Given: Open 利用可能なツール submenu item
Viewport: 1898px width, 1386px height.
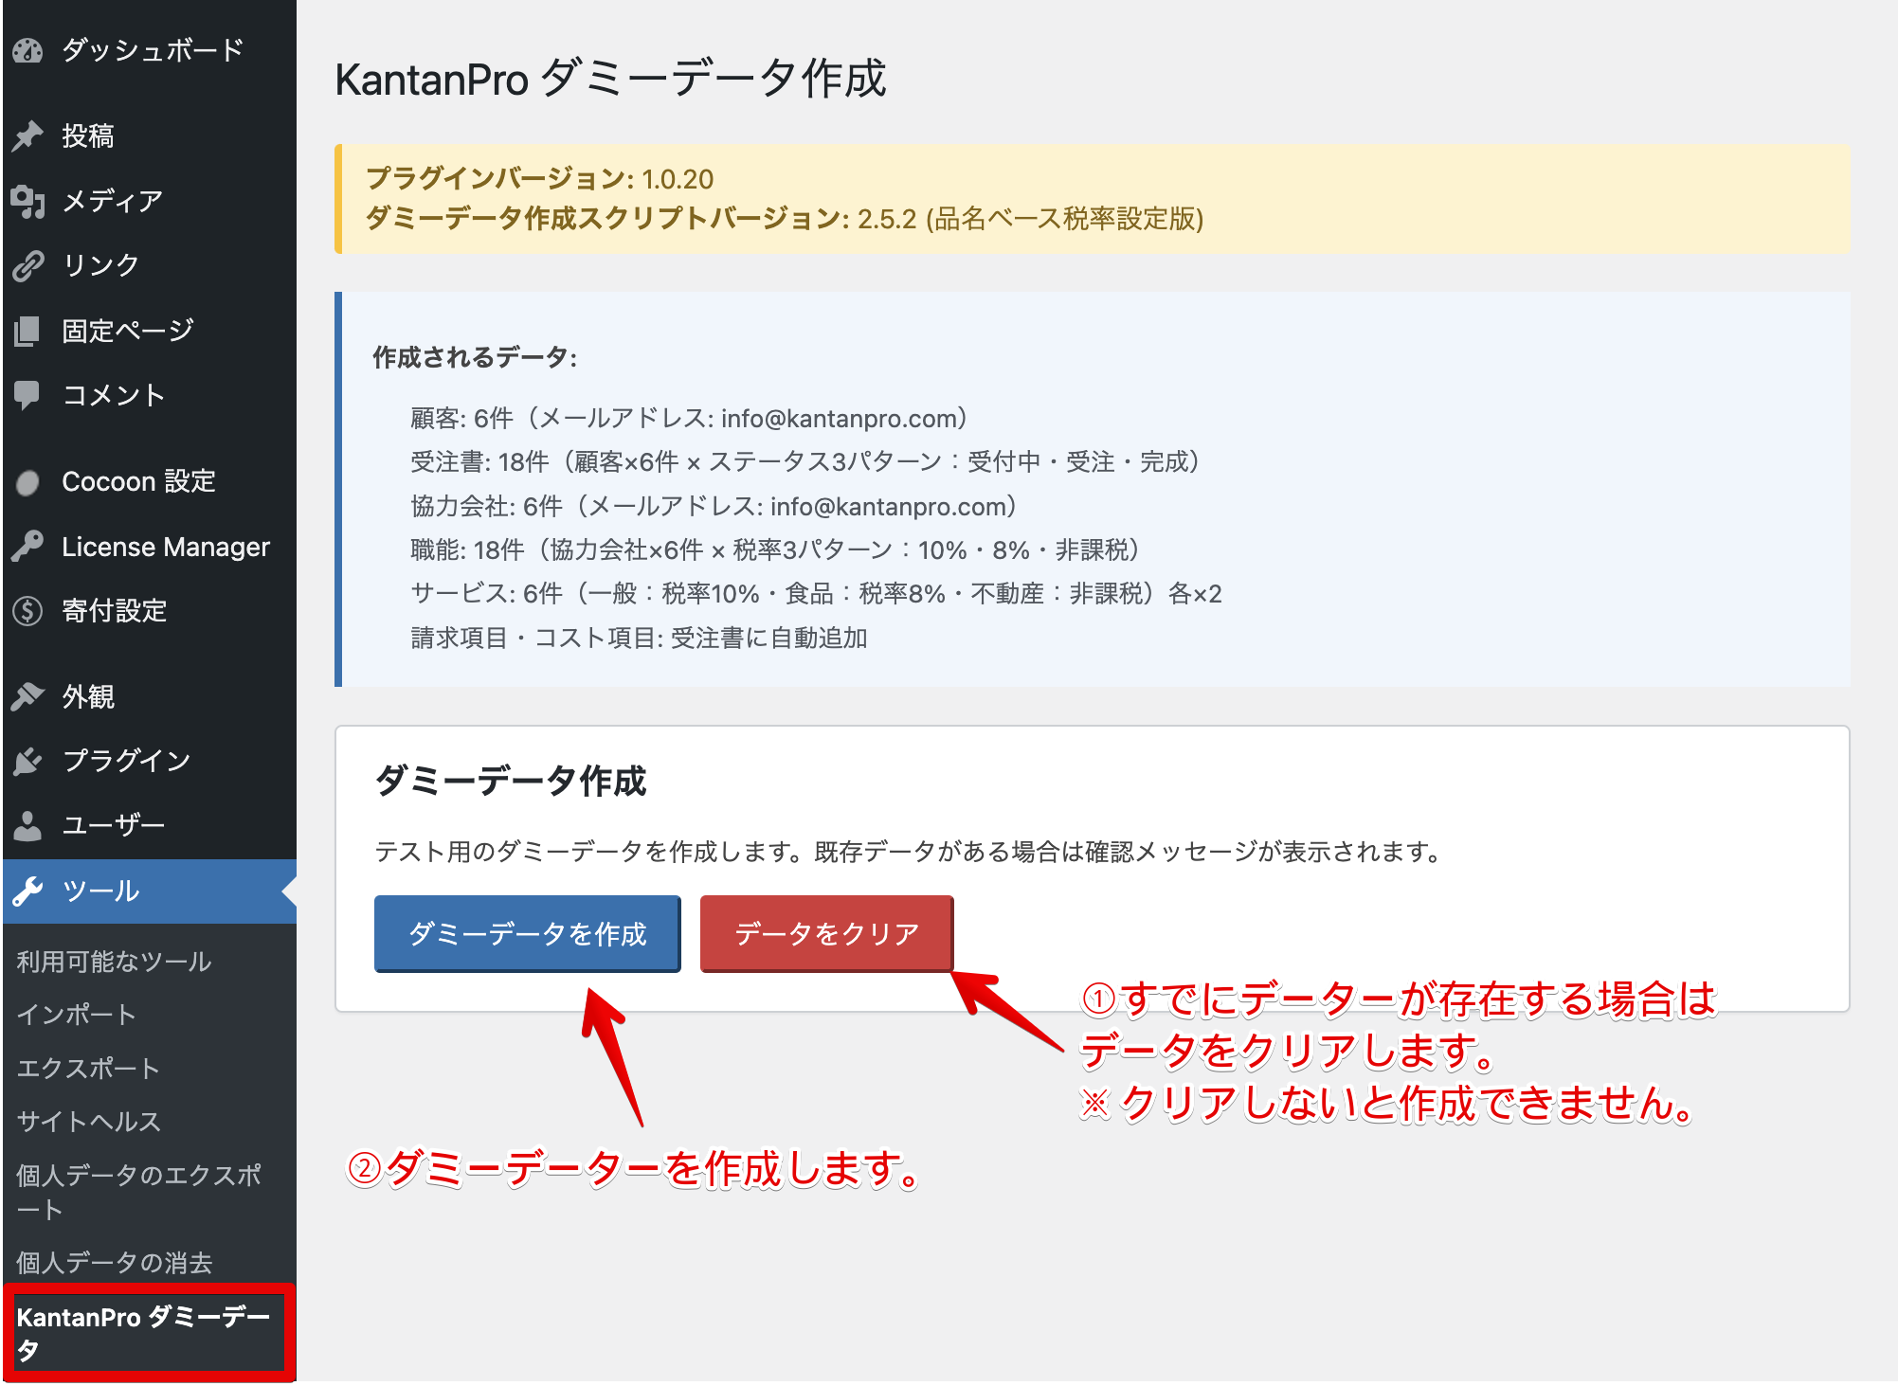Looking at the screenshot, I should [115, 962].
